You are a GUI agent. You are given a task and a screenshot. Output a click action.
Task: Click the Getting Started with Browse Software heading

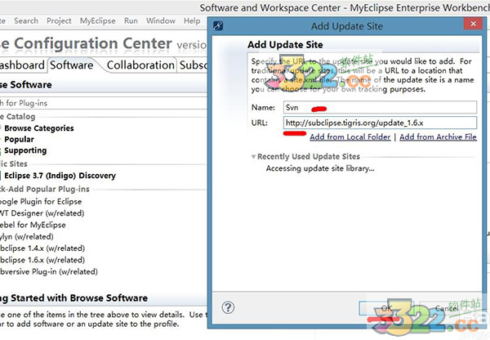73,298
